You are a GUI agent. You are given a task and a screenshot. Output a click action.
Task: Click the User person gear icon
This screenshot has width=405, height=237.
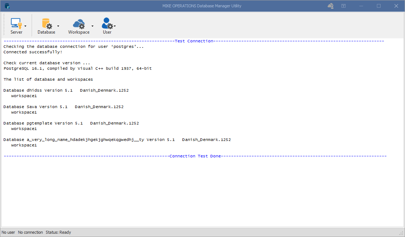(x=107, y=23)
